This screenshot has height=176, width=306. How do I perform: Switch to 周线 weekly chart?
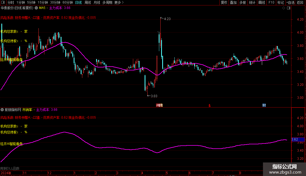(x=88, y=2)
